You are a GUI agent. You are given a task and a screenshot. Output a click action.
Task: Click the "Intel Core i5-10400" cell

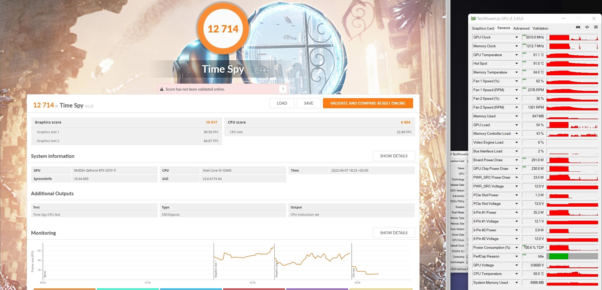point(243,170)
